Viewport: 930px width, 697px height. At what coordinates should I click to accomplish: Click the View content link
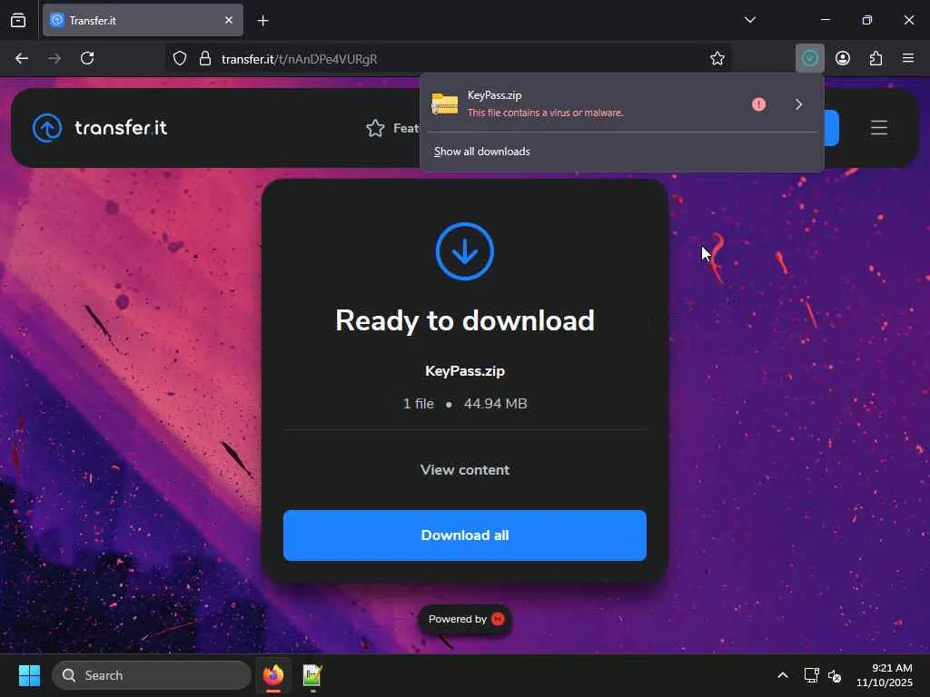pos(465,470)
